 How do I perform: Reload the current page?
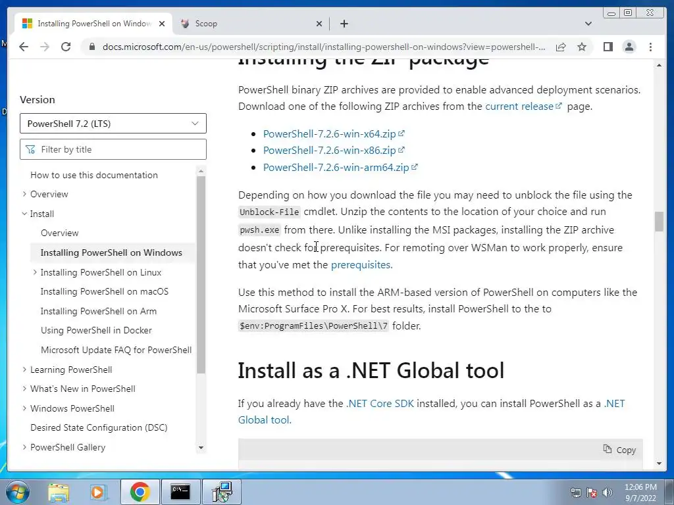[65, 47]
